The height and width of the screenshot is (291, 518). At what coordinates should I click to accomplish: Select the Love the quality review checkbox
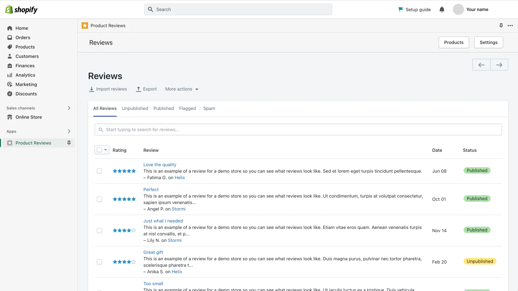click(99, 171)
